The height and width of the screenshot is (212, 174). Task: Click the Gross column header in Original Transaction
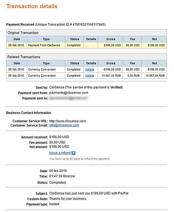(110, 39)
